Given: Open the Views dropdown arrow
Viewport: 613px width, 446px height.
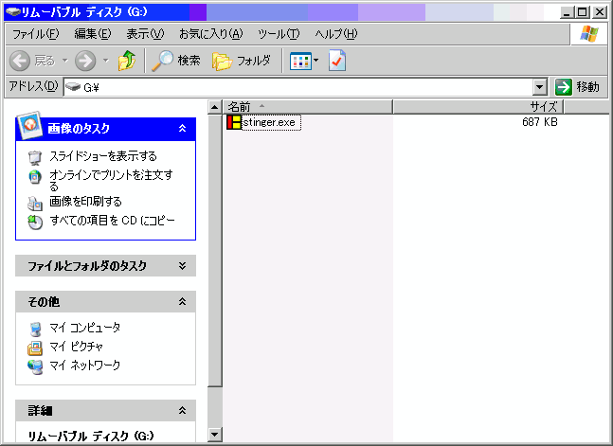Looking at the screenshot, I should [x=316, y=61].
